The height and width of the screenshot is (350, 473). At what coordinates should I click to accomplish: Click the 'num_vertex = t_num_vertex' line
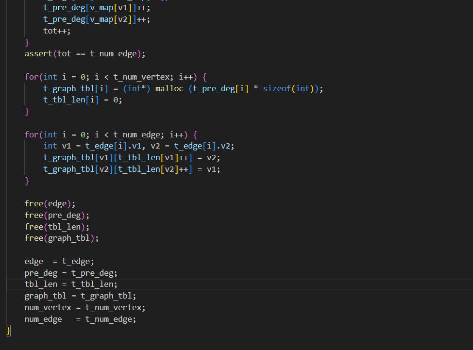pos(85,308)
